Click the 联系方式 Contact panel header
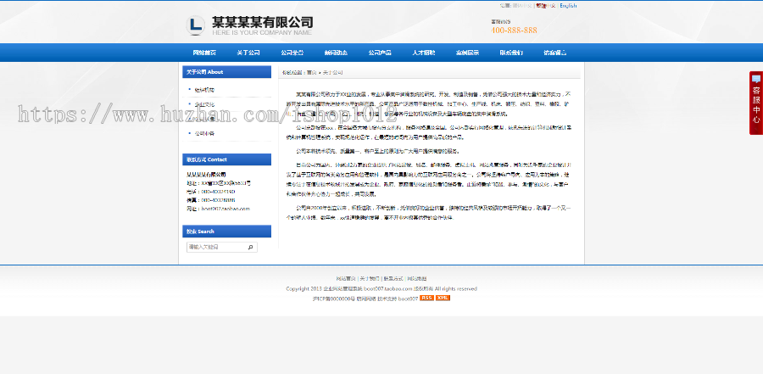763x374 pixels. (226, 159)
